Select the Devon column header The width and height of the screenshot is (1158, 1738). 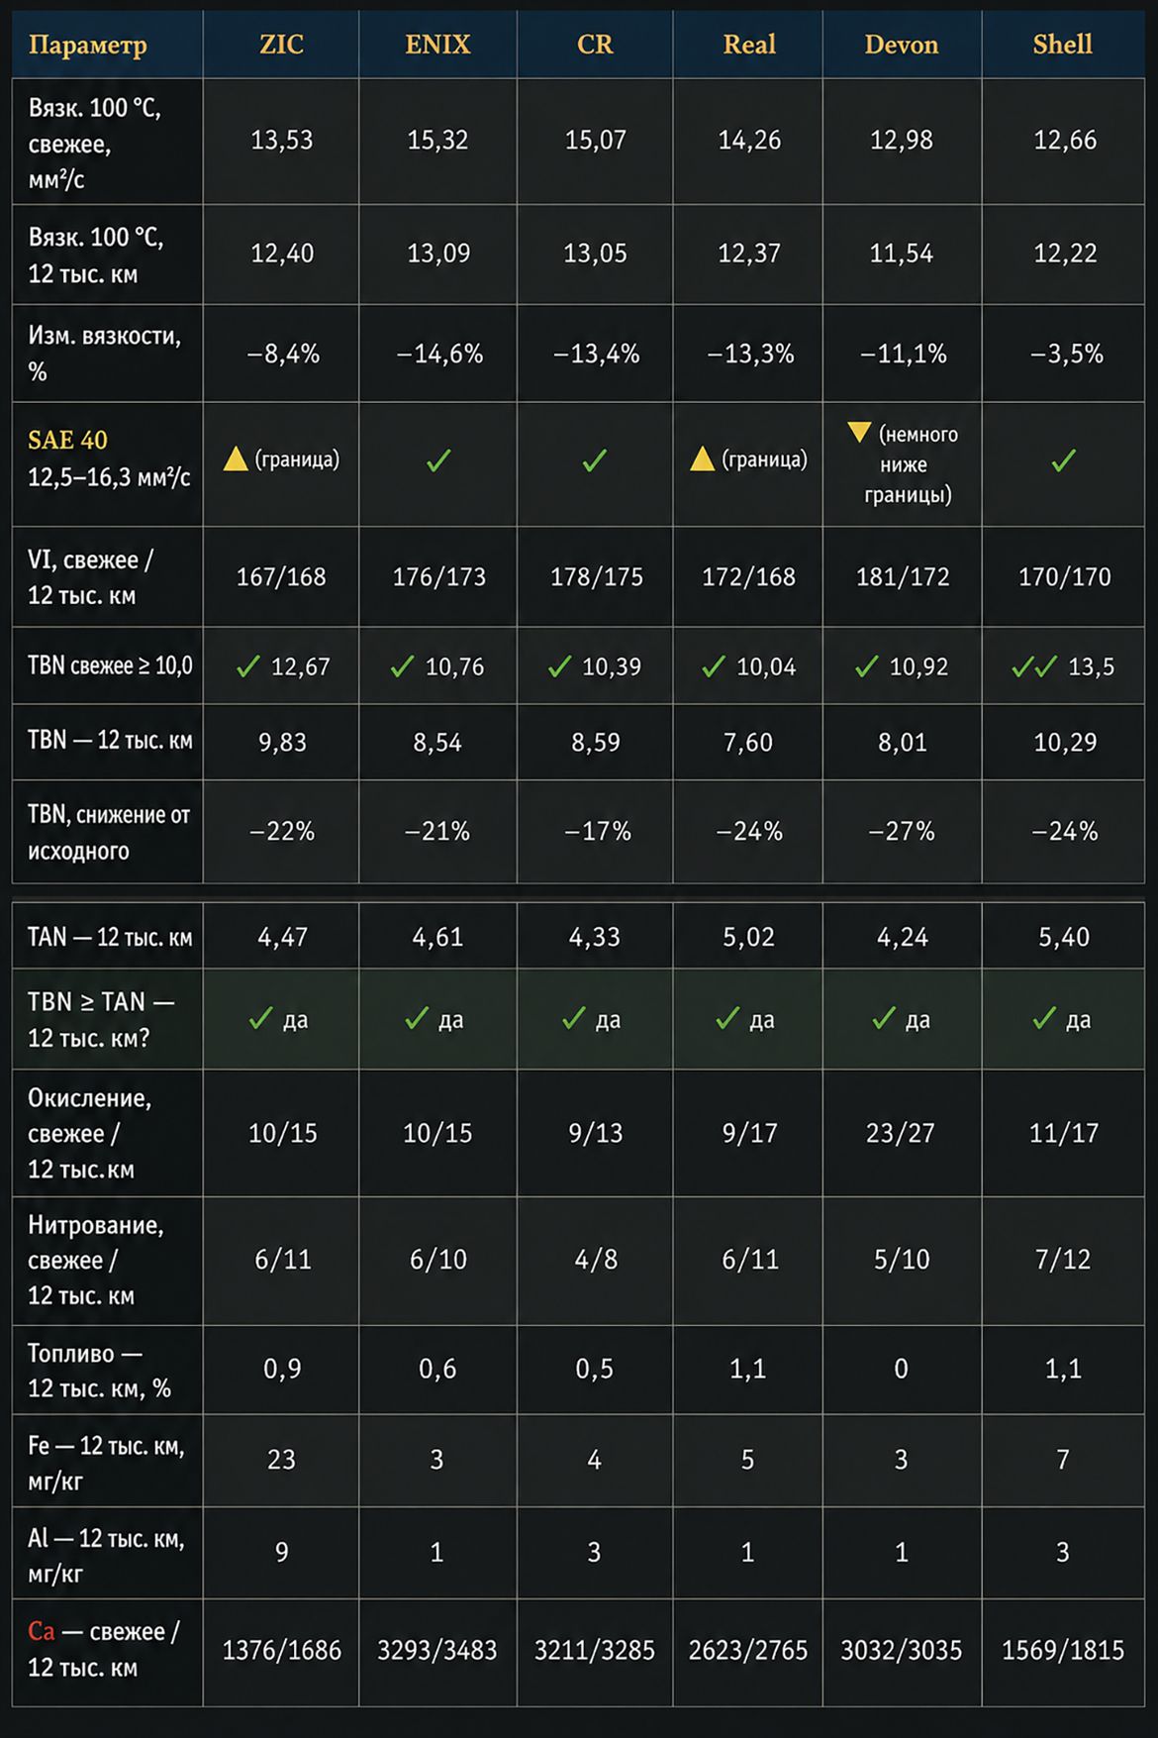902,45
